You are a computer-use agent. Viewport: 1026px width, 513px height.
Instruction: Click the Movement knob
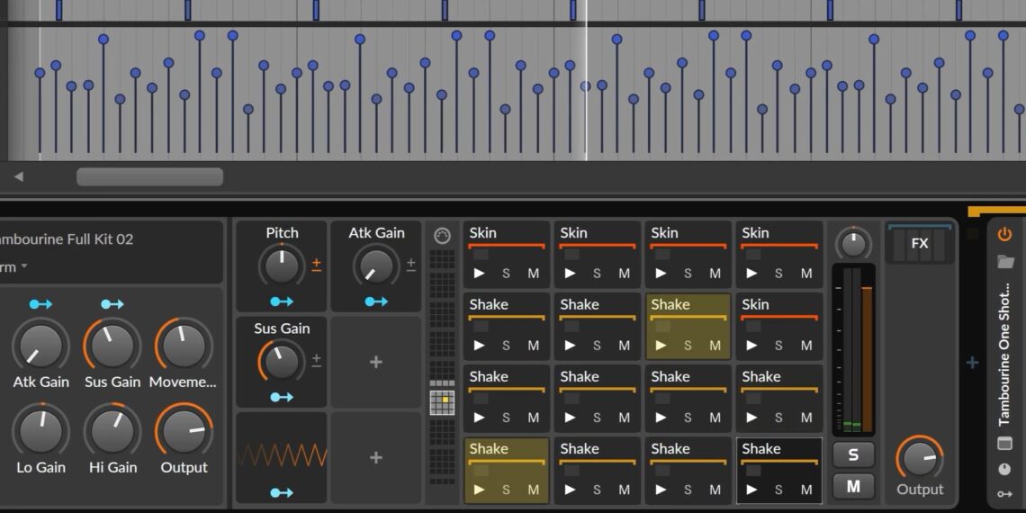[x=184, y=345]
